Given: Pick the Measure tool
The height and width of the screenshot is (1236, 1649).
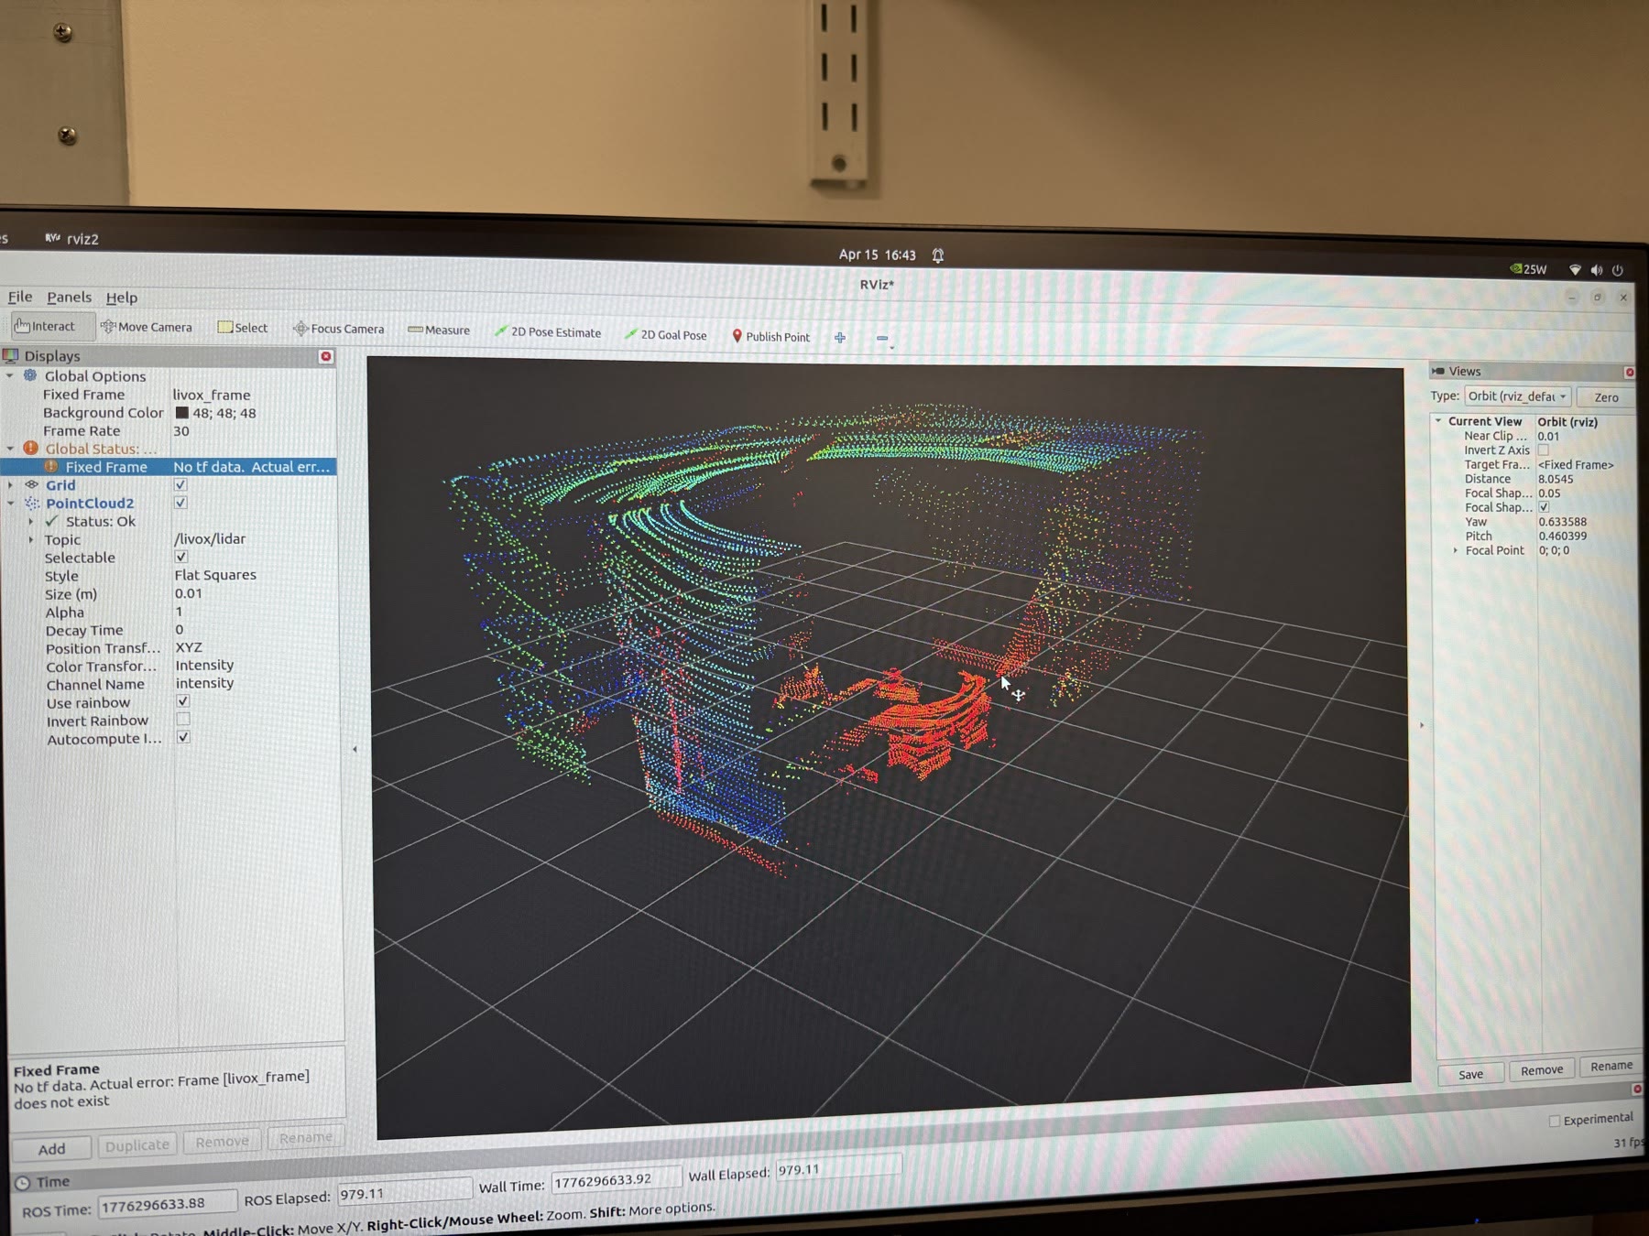Looking at the screenshot, I should point(439,330).
